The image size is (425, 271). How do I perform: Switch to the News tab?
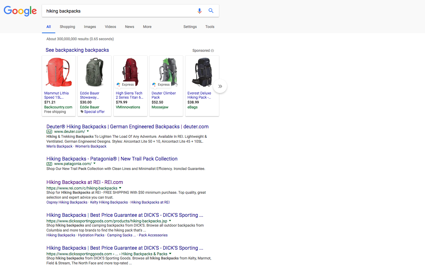point(129,27)
